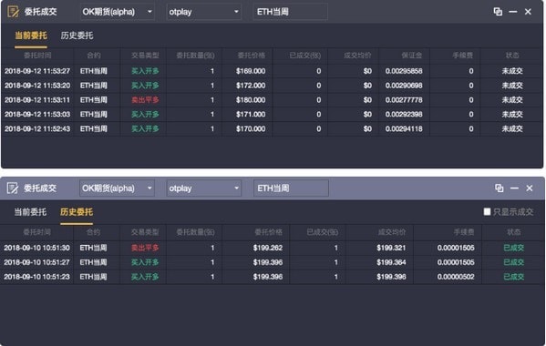
Task: Click the red 卖出平多 type in the lower table
Action: (x=145, y=248)
